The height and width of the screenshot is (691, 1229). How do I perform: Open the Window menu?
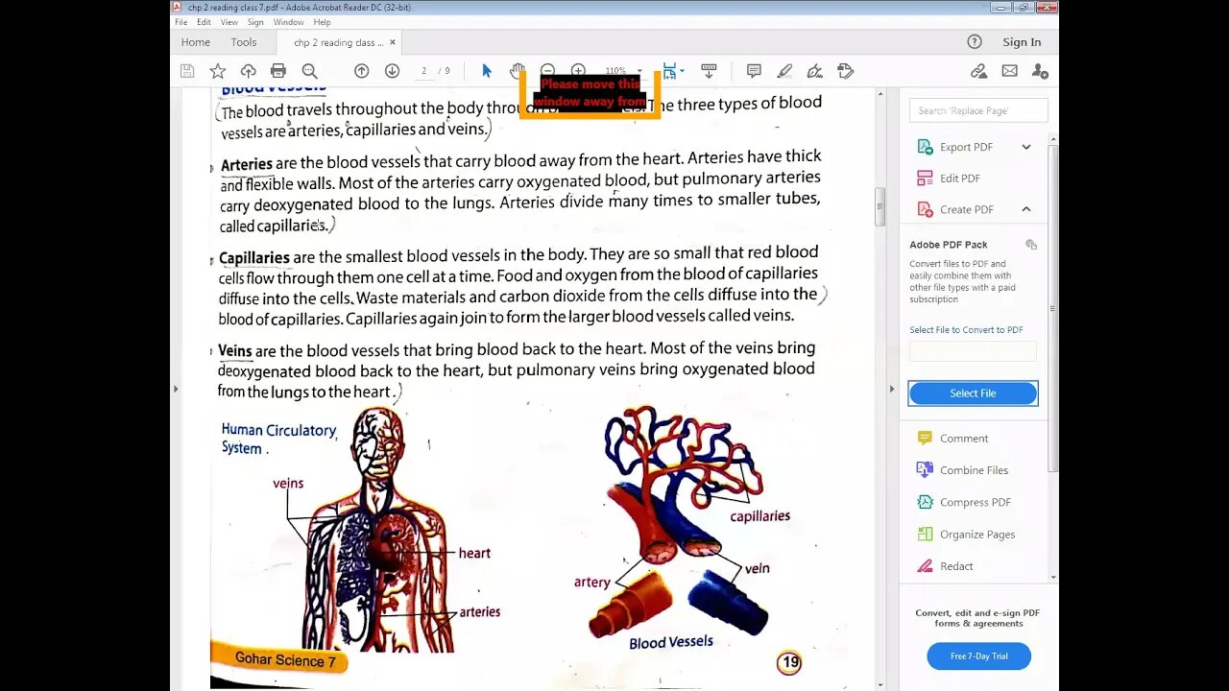[x=288, y=22]
